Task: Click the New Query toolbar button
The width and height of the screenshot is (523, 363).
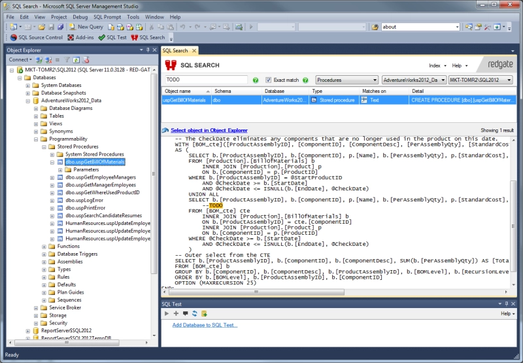Action: tap(86, 27)
